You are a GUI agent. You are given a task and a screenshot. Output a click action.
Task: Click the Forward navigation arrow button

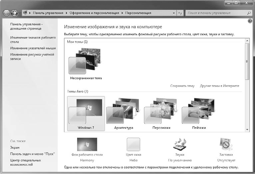[x=14, y=13]
